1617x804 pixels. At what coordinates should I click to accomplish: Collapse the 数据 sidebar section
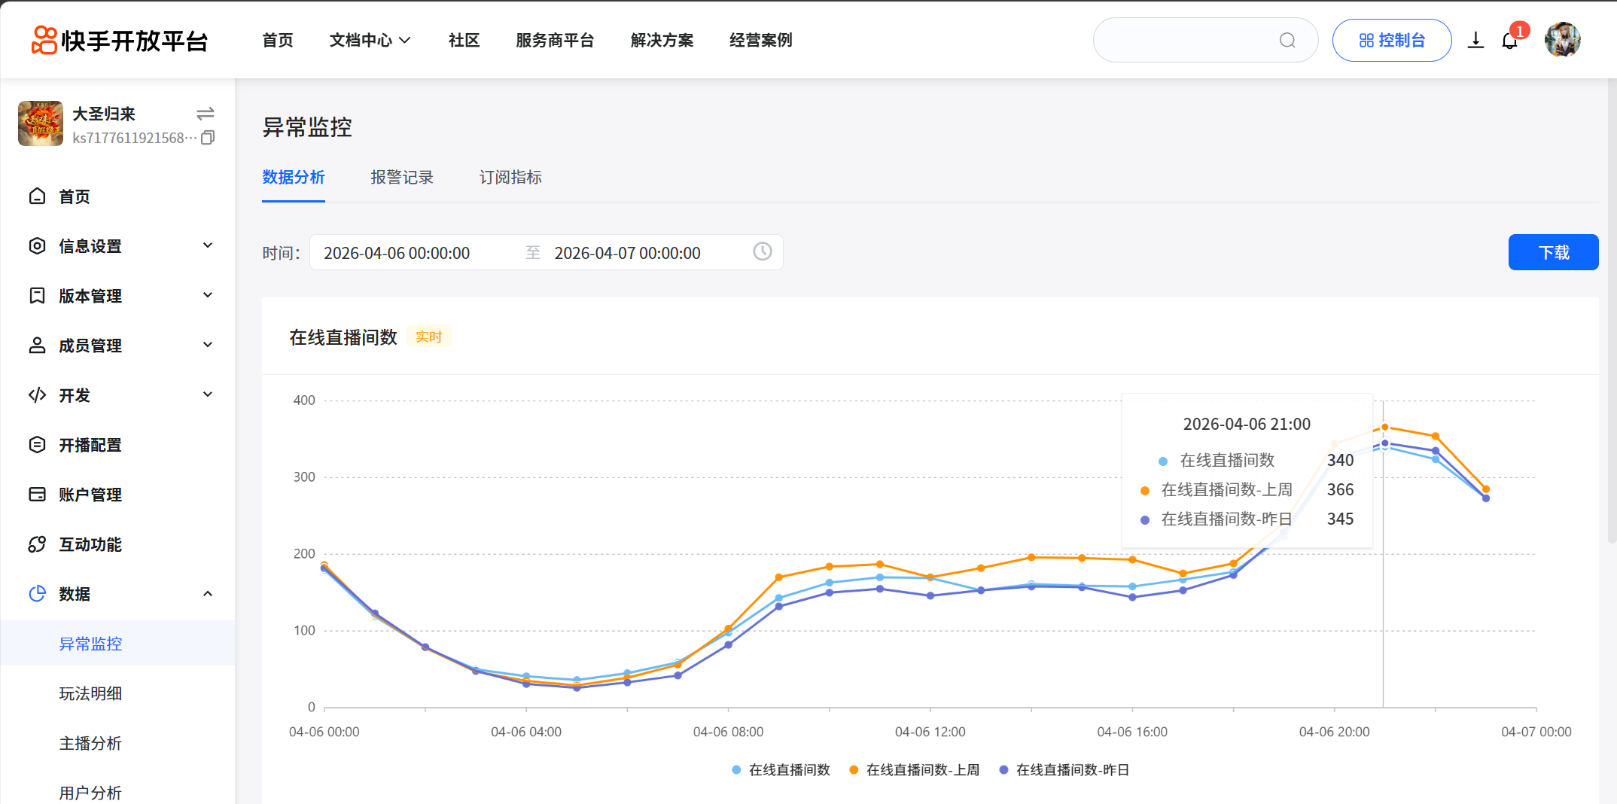pyautogui.click(x=118, y=594)
